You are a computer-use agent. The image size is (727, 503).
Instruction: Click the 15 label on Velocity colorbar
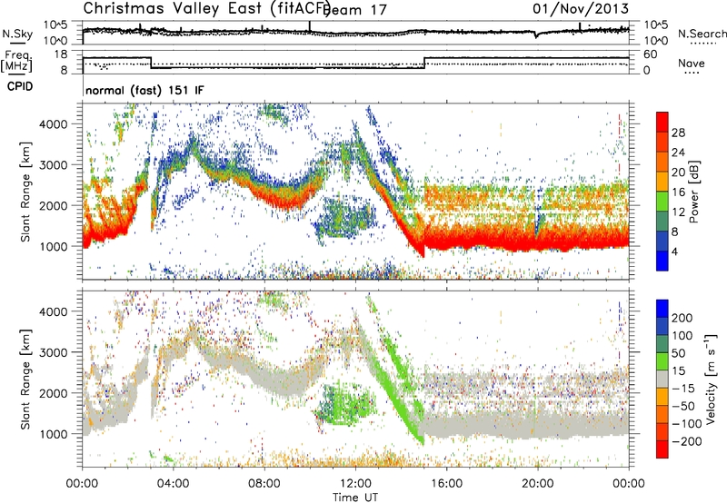tap(678, 371)
